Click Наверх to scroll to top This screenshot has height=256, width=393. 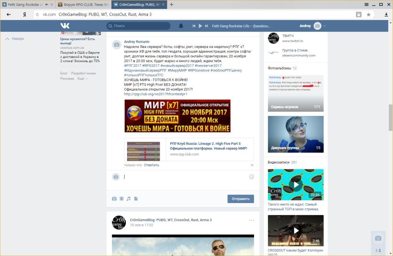[x=15, y=39]
